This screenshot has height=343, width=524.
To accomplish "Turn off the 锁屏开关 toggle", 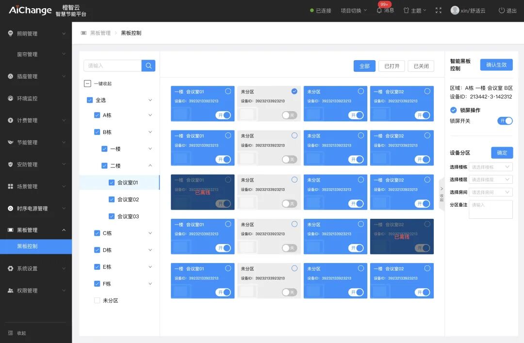I will pyautogui.click(x=505, y=121).
